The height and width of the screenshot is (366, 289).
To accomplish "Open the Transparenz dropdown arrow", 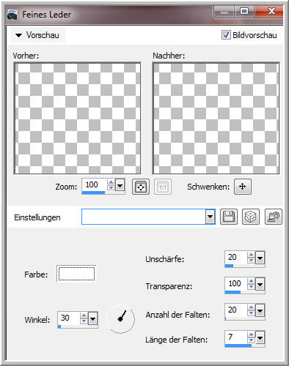I will click(x=260, y=284).
